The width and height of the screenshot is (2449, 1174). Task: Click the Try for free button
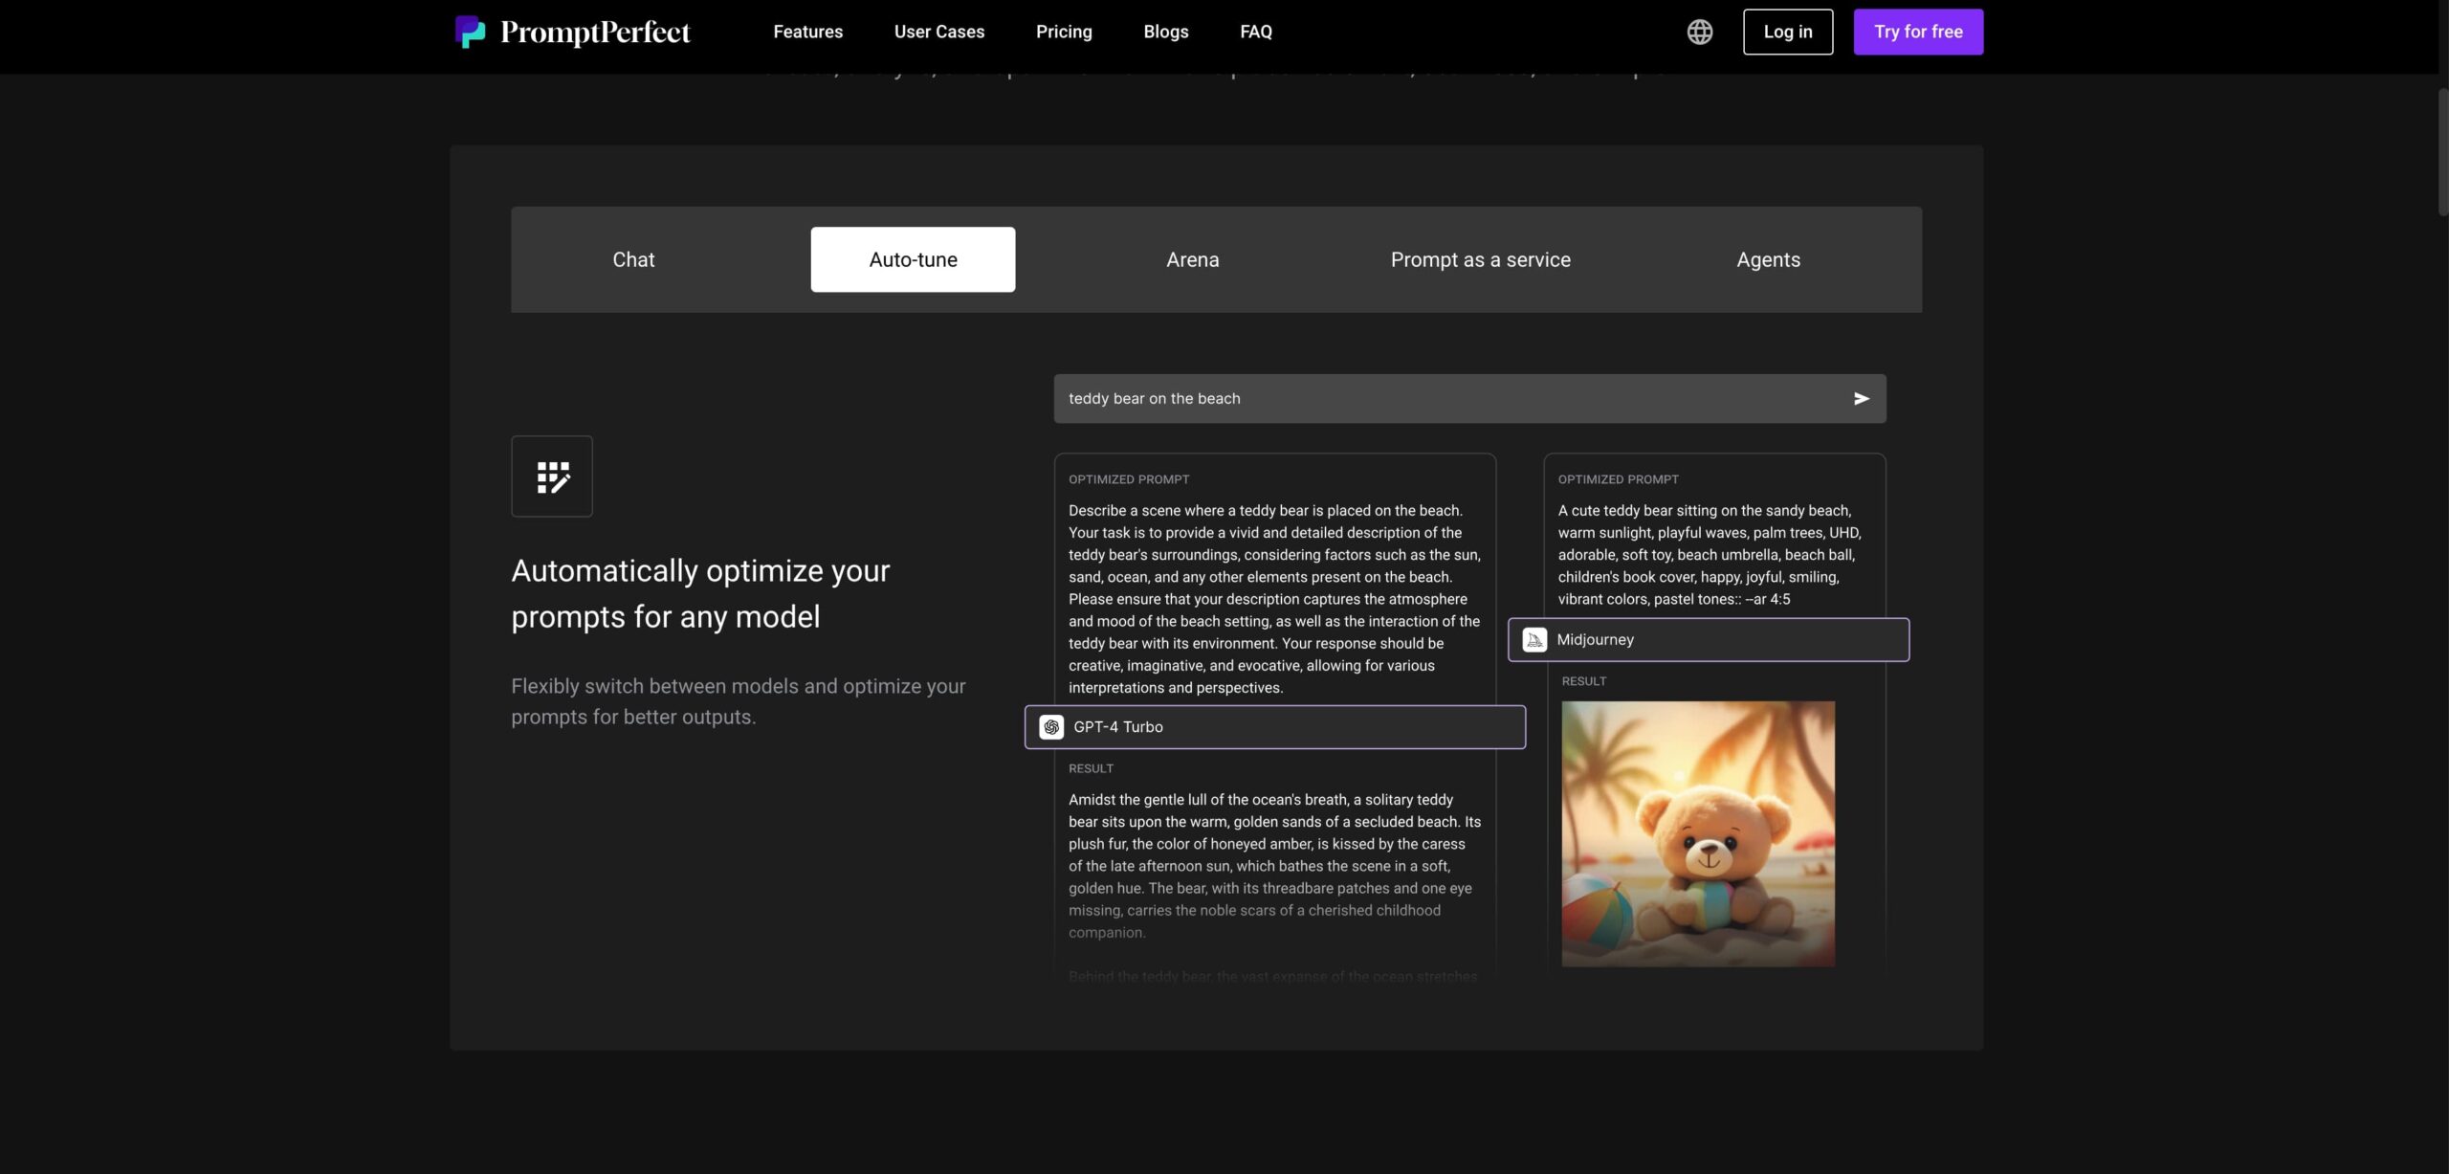[1917, 31]
